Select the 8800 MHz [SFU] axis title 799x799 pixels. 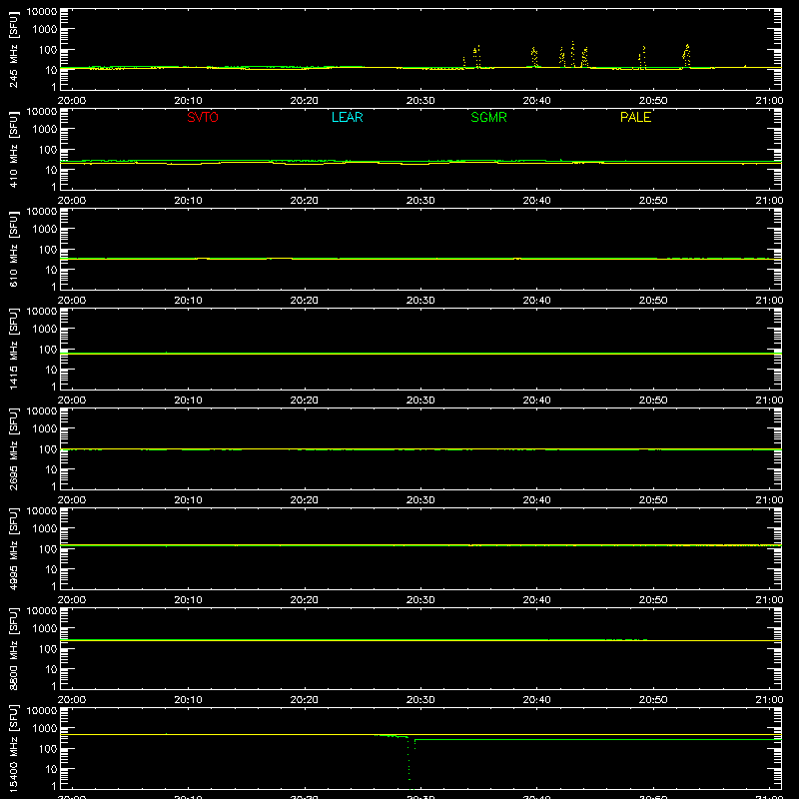[x=13, y=648]
